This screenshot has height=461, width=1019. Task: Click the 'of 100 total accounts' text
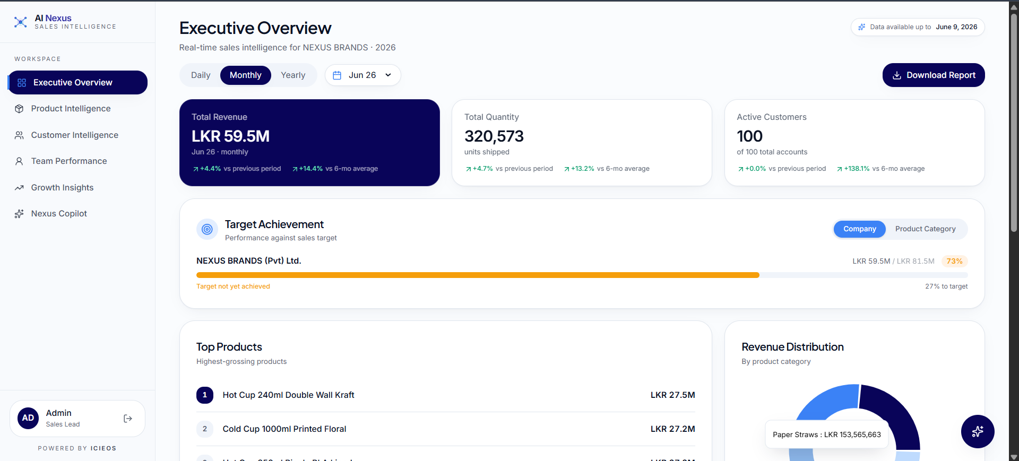772,152
